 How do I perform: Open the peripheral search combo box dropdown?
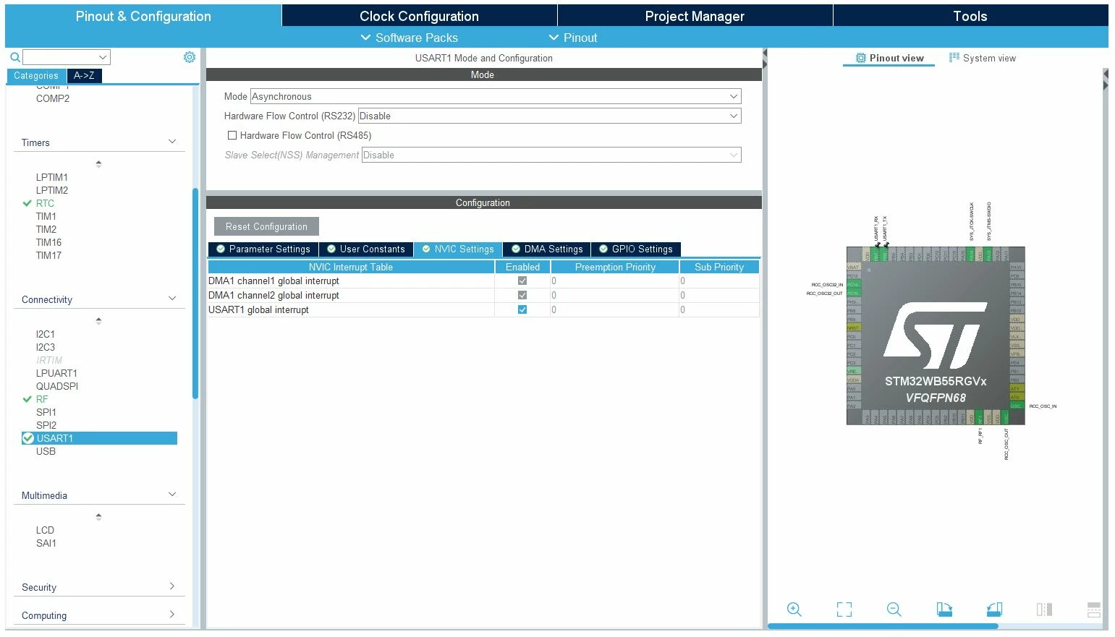tap(103, 57)
